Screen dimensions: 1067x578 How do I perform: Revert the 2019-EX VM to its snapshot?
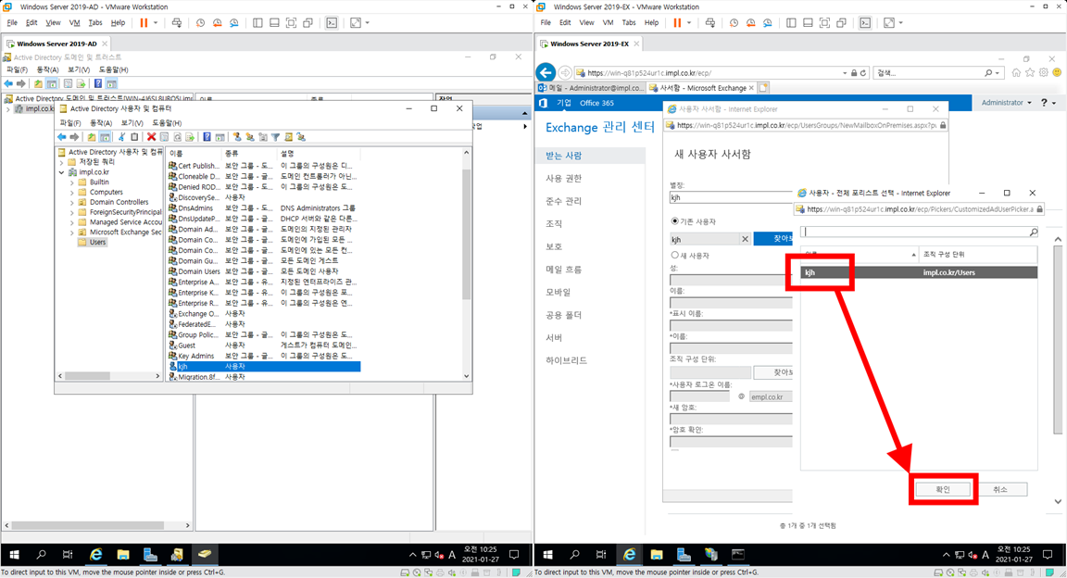(750, 22)
